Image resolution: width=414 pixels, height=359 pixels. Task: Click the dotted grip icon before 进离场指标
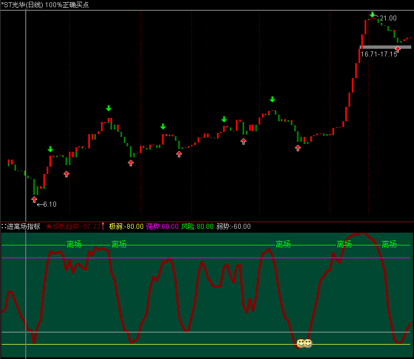tap(3, 227)
